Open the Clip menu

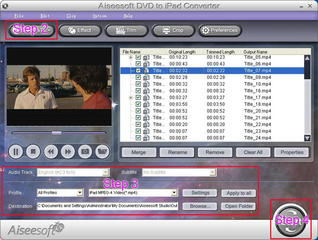click(x=70, y=16)
